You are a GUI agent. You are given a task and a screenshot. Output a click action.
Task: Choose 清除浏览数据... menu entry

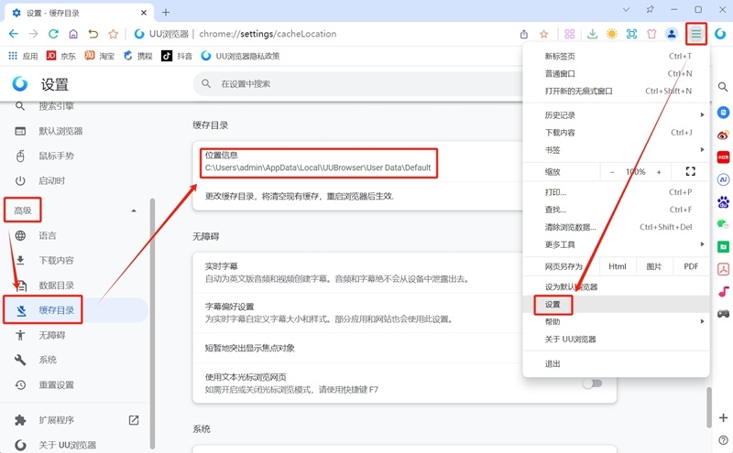[616, 227]
